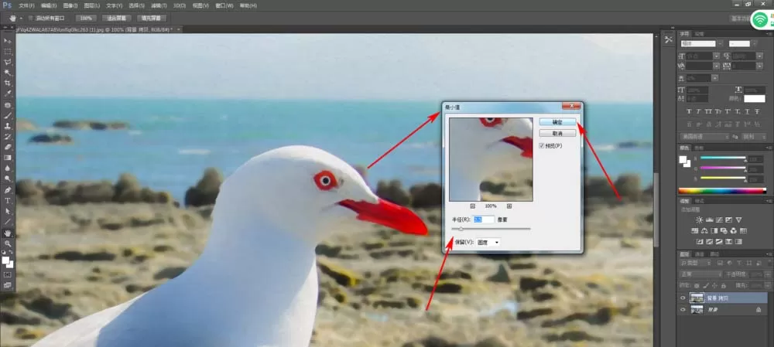Toggle faux bold in Character panel
Viewport: 774px width, 347px height.
tap(690, 111)
